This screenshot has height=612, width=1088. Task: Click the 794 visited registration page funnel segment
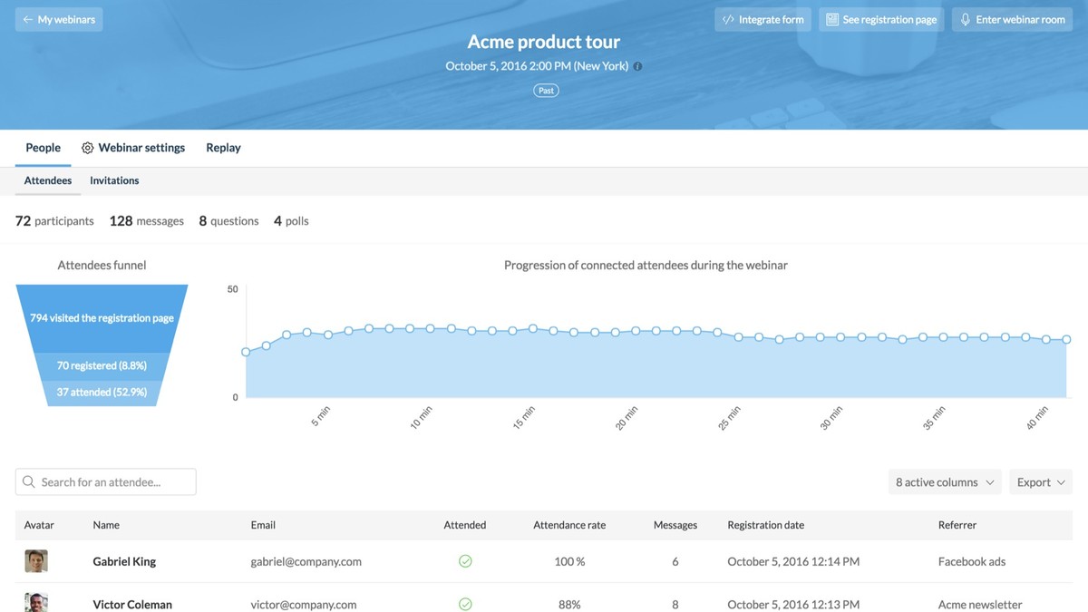[x=102, y=318]
